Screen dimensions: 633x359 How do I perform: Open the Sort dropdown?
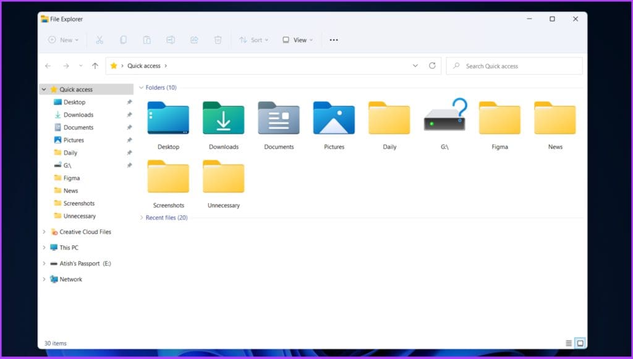point(254,40)
